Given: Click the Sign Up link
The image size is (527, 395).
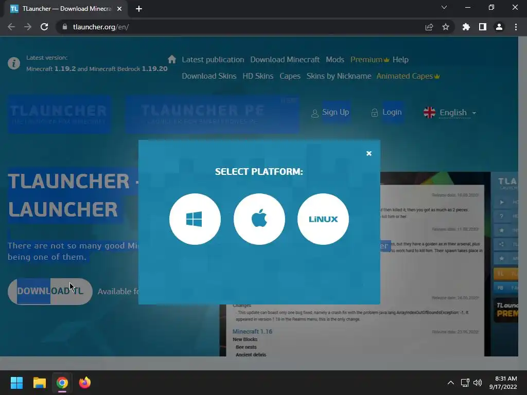Looking at the screenshot, I should (x=336, y=112).
